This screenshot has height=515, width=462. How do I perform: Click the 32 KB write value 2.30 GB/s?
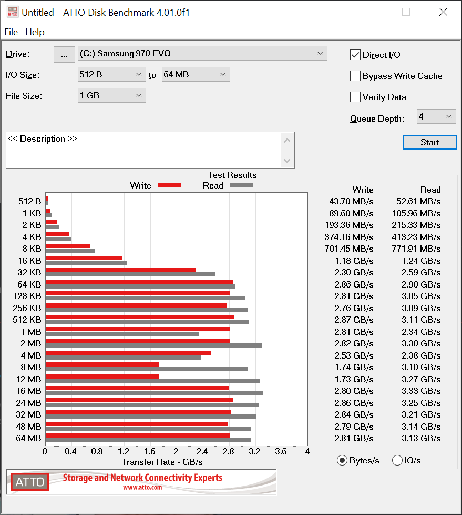click(354, 272)
